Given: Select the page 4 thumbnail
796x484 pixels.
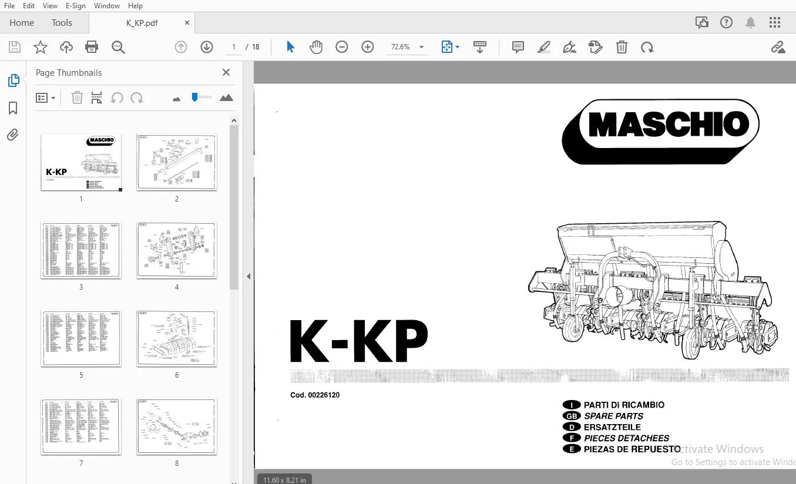Looking at the screenshot, I should click(177, 250).
